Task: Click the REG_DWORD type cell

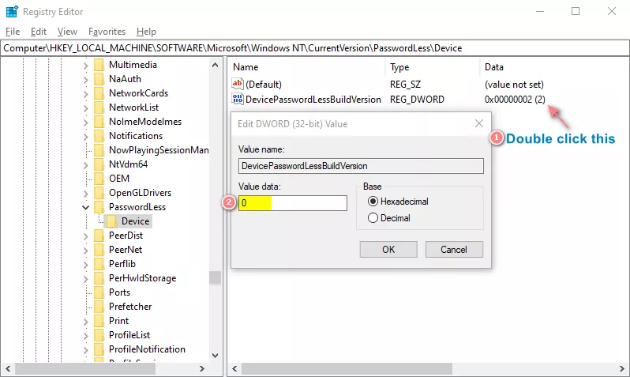Action: [417, 100]
